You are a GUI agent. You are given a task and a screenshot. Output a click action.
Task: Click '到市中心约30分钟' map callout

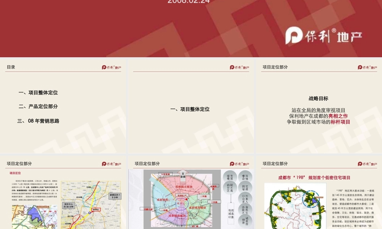[69, 205]
